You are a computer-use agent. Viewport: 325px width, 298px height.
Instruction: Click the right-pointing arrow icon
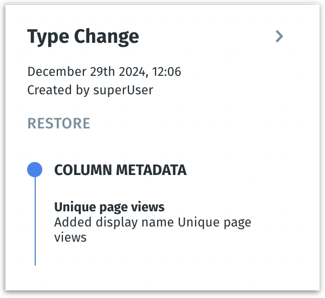click(279, 37)
